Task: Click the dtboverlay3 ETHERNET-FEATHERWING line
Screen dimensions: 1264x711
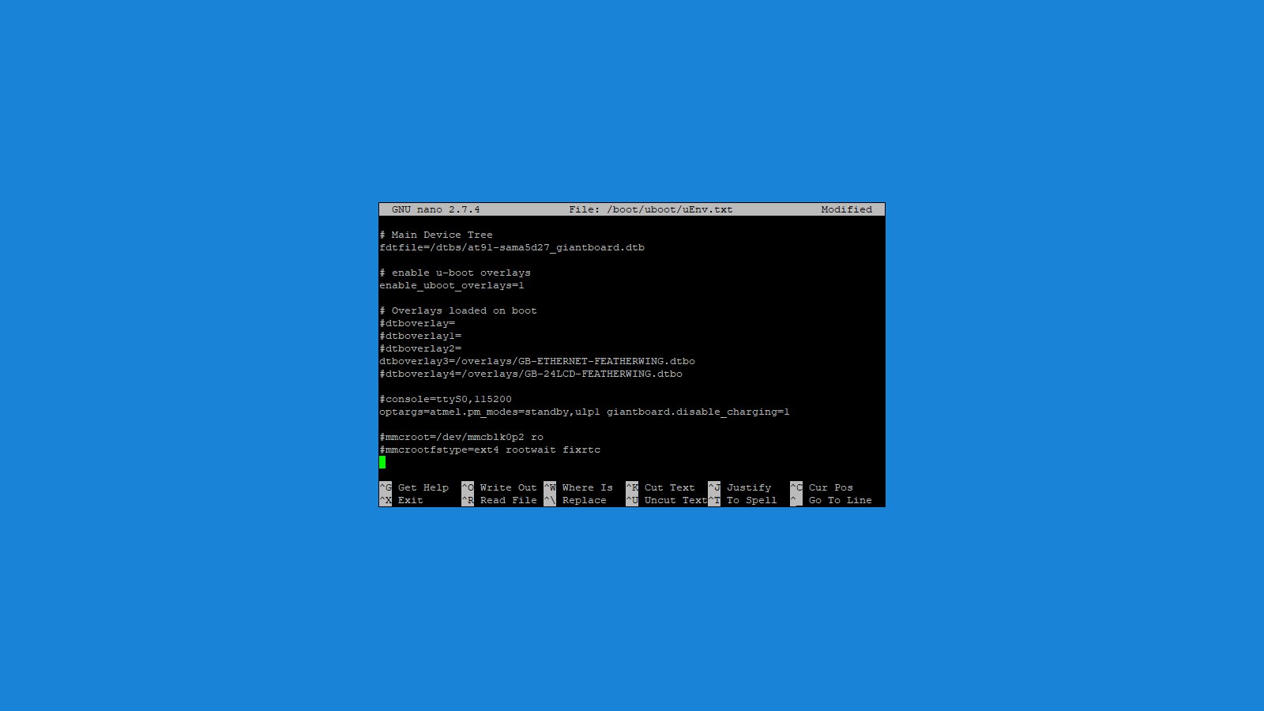Action: coord(537,361)
